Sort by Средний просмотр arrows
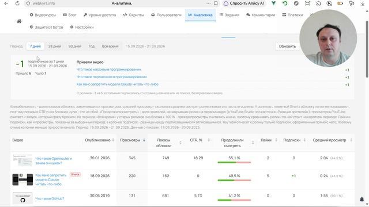Screen dimensions: 369x207 [x=351, y=140]
